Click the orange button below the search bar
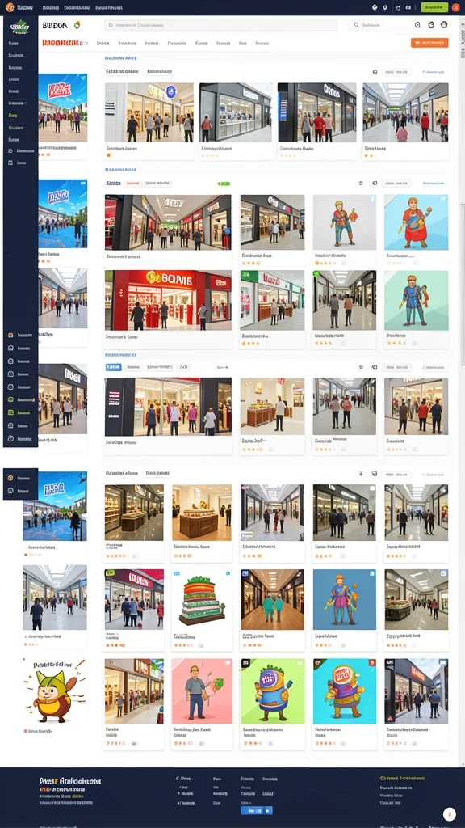Viewport: 465px width, 828px height. click(x=429, y=44)
